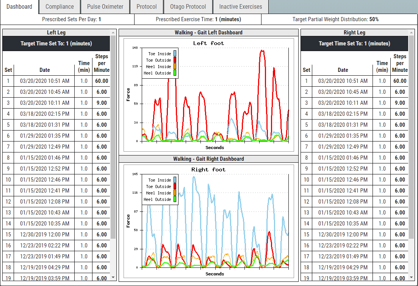Click the Right Leg scrollbar thumb
The width and height of the screenshot is (418, 286).
pos(411,137)
